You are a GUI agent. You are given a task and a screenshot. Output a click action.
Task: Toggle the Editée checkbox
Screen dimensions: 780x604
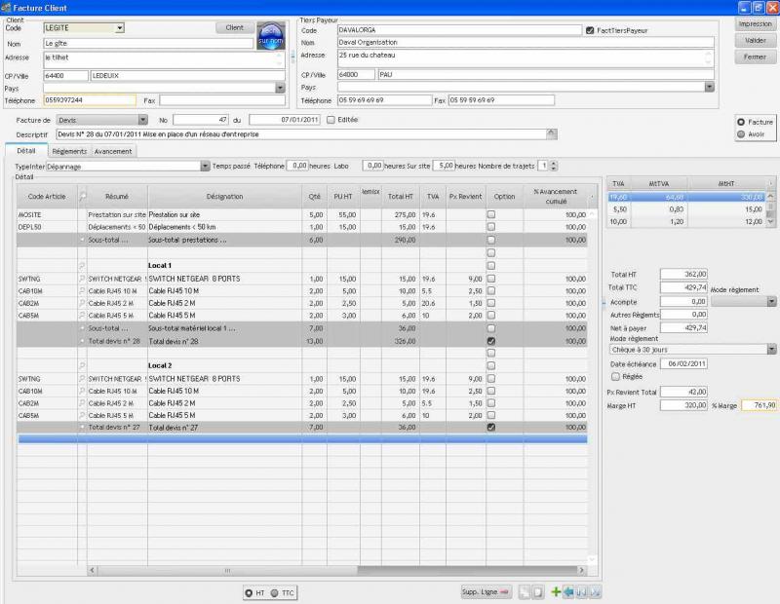pyautogui.click(x=331, y=120)
